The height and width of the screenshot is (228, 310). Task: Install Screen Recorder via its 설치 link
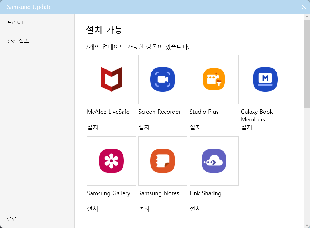tap(144, 127)
